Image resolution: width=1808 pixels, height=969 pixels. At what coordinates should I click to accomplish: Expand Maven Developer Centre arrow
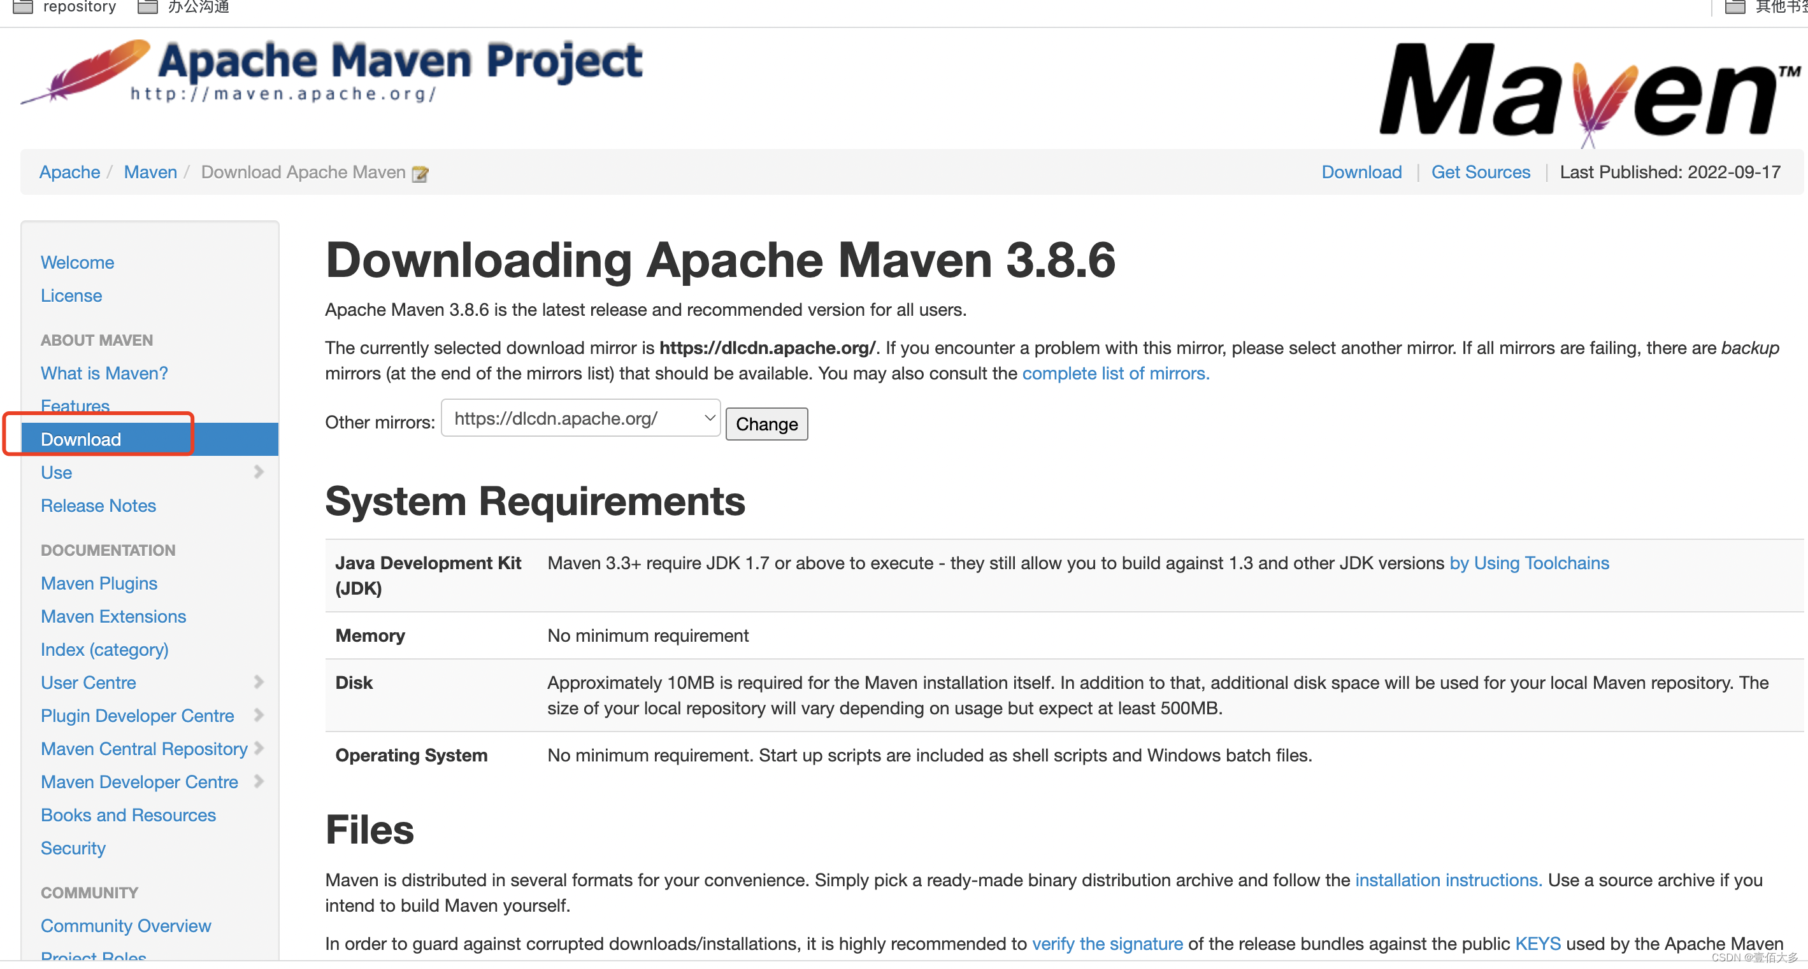pyautogui.click(x=258, y=781)
